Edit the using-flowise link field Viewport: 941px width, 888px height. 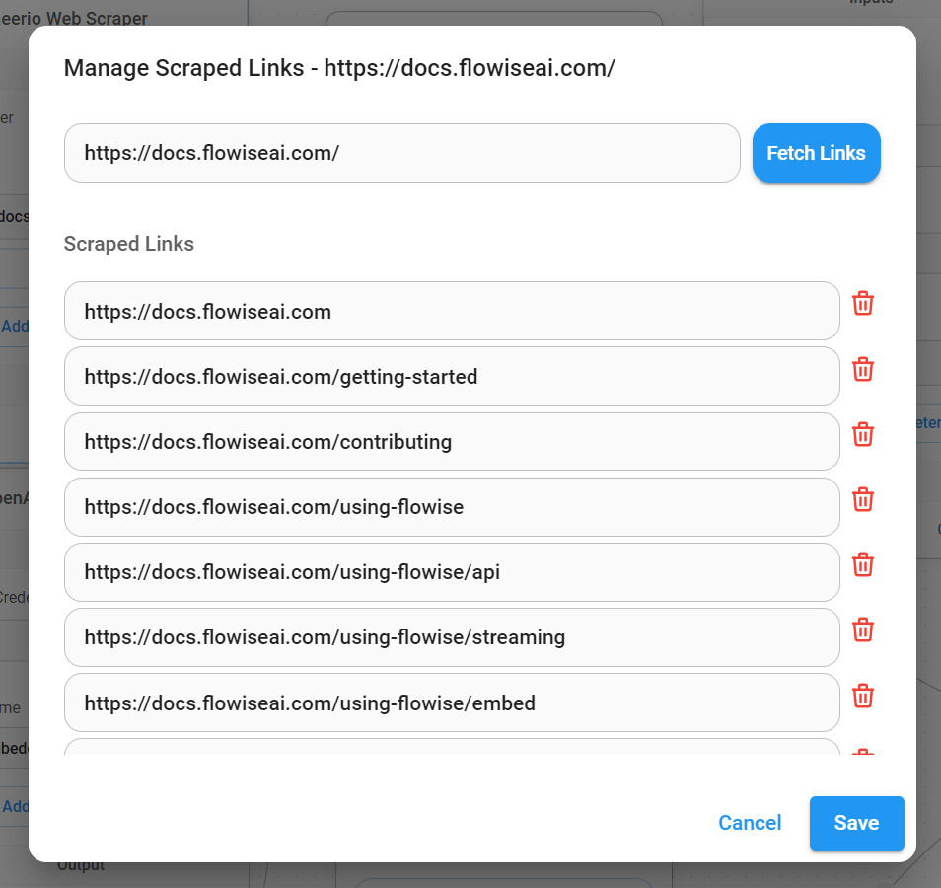451,507
